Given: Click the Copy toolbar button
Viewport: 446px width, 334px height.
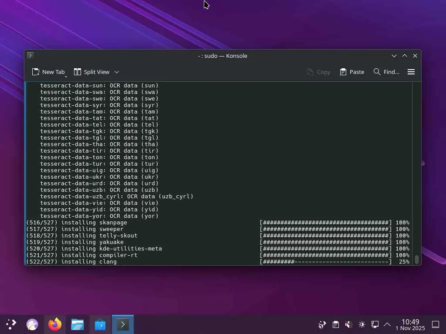Looking at the screenshot, I should coord(318,72).
